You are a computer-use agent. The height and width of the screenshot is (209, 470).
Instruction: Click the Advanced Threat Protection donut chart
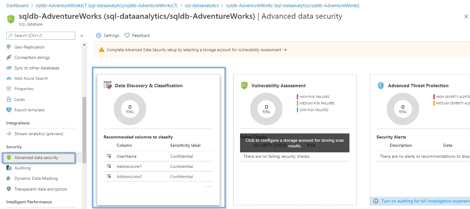(x=403, y=109)
